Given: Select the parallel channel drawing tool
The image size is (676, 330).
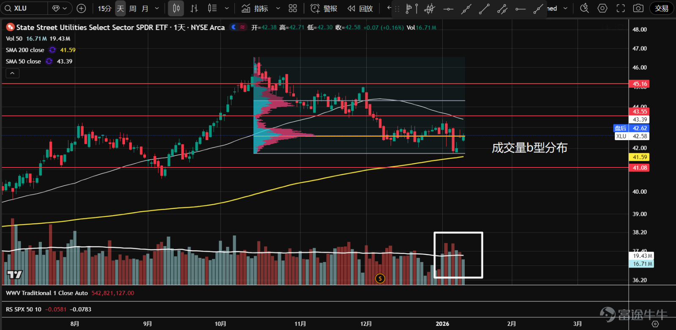Looking at the screenshot, I should click(502, 8).
